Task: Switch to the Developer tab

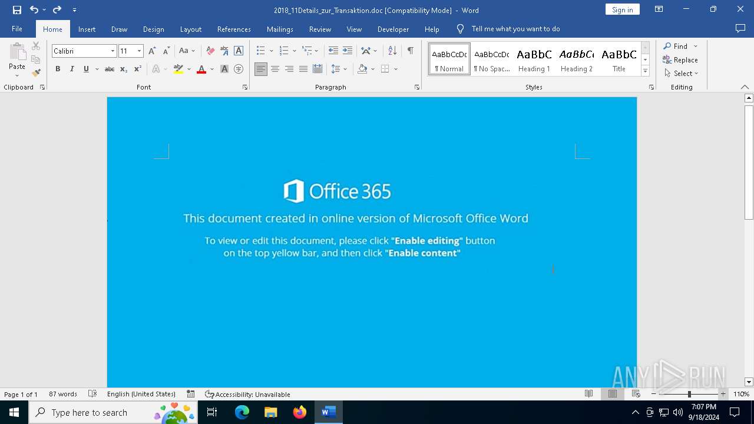Action: point(393,29)
